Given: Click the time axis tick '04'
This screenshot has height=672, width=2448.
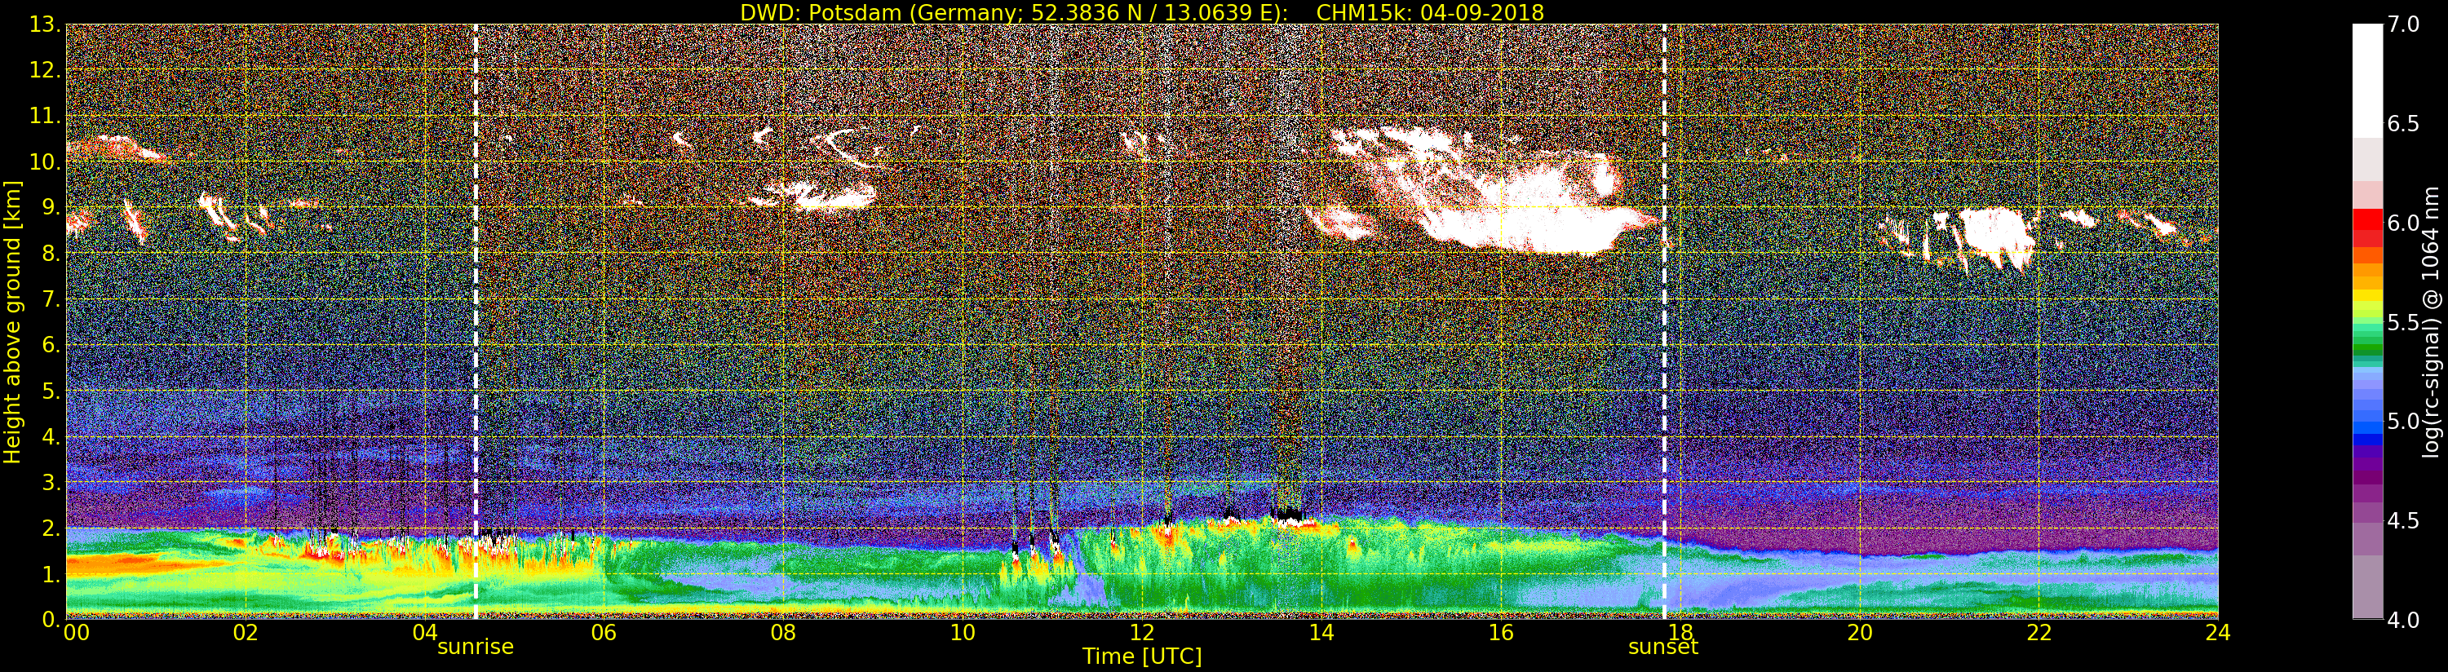Looking at the screenshot, I should tap(425, 633).
